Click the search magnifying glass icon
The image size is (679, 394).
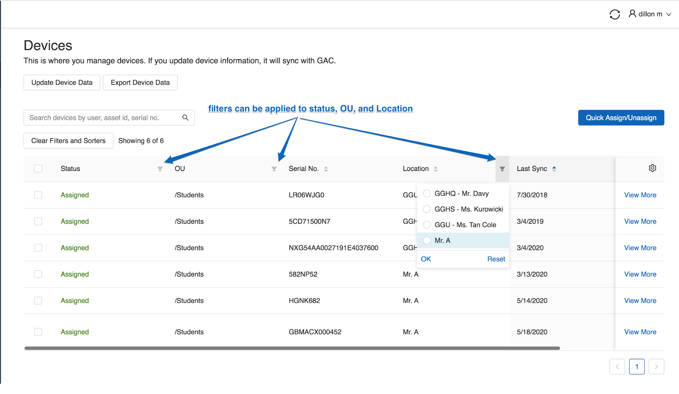click(185, 117)
